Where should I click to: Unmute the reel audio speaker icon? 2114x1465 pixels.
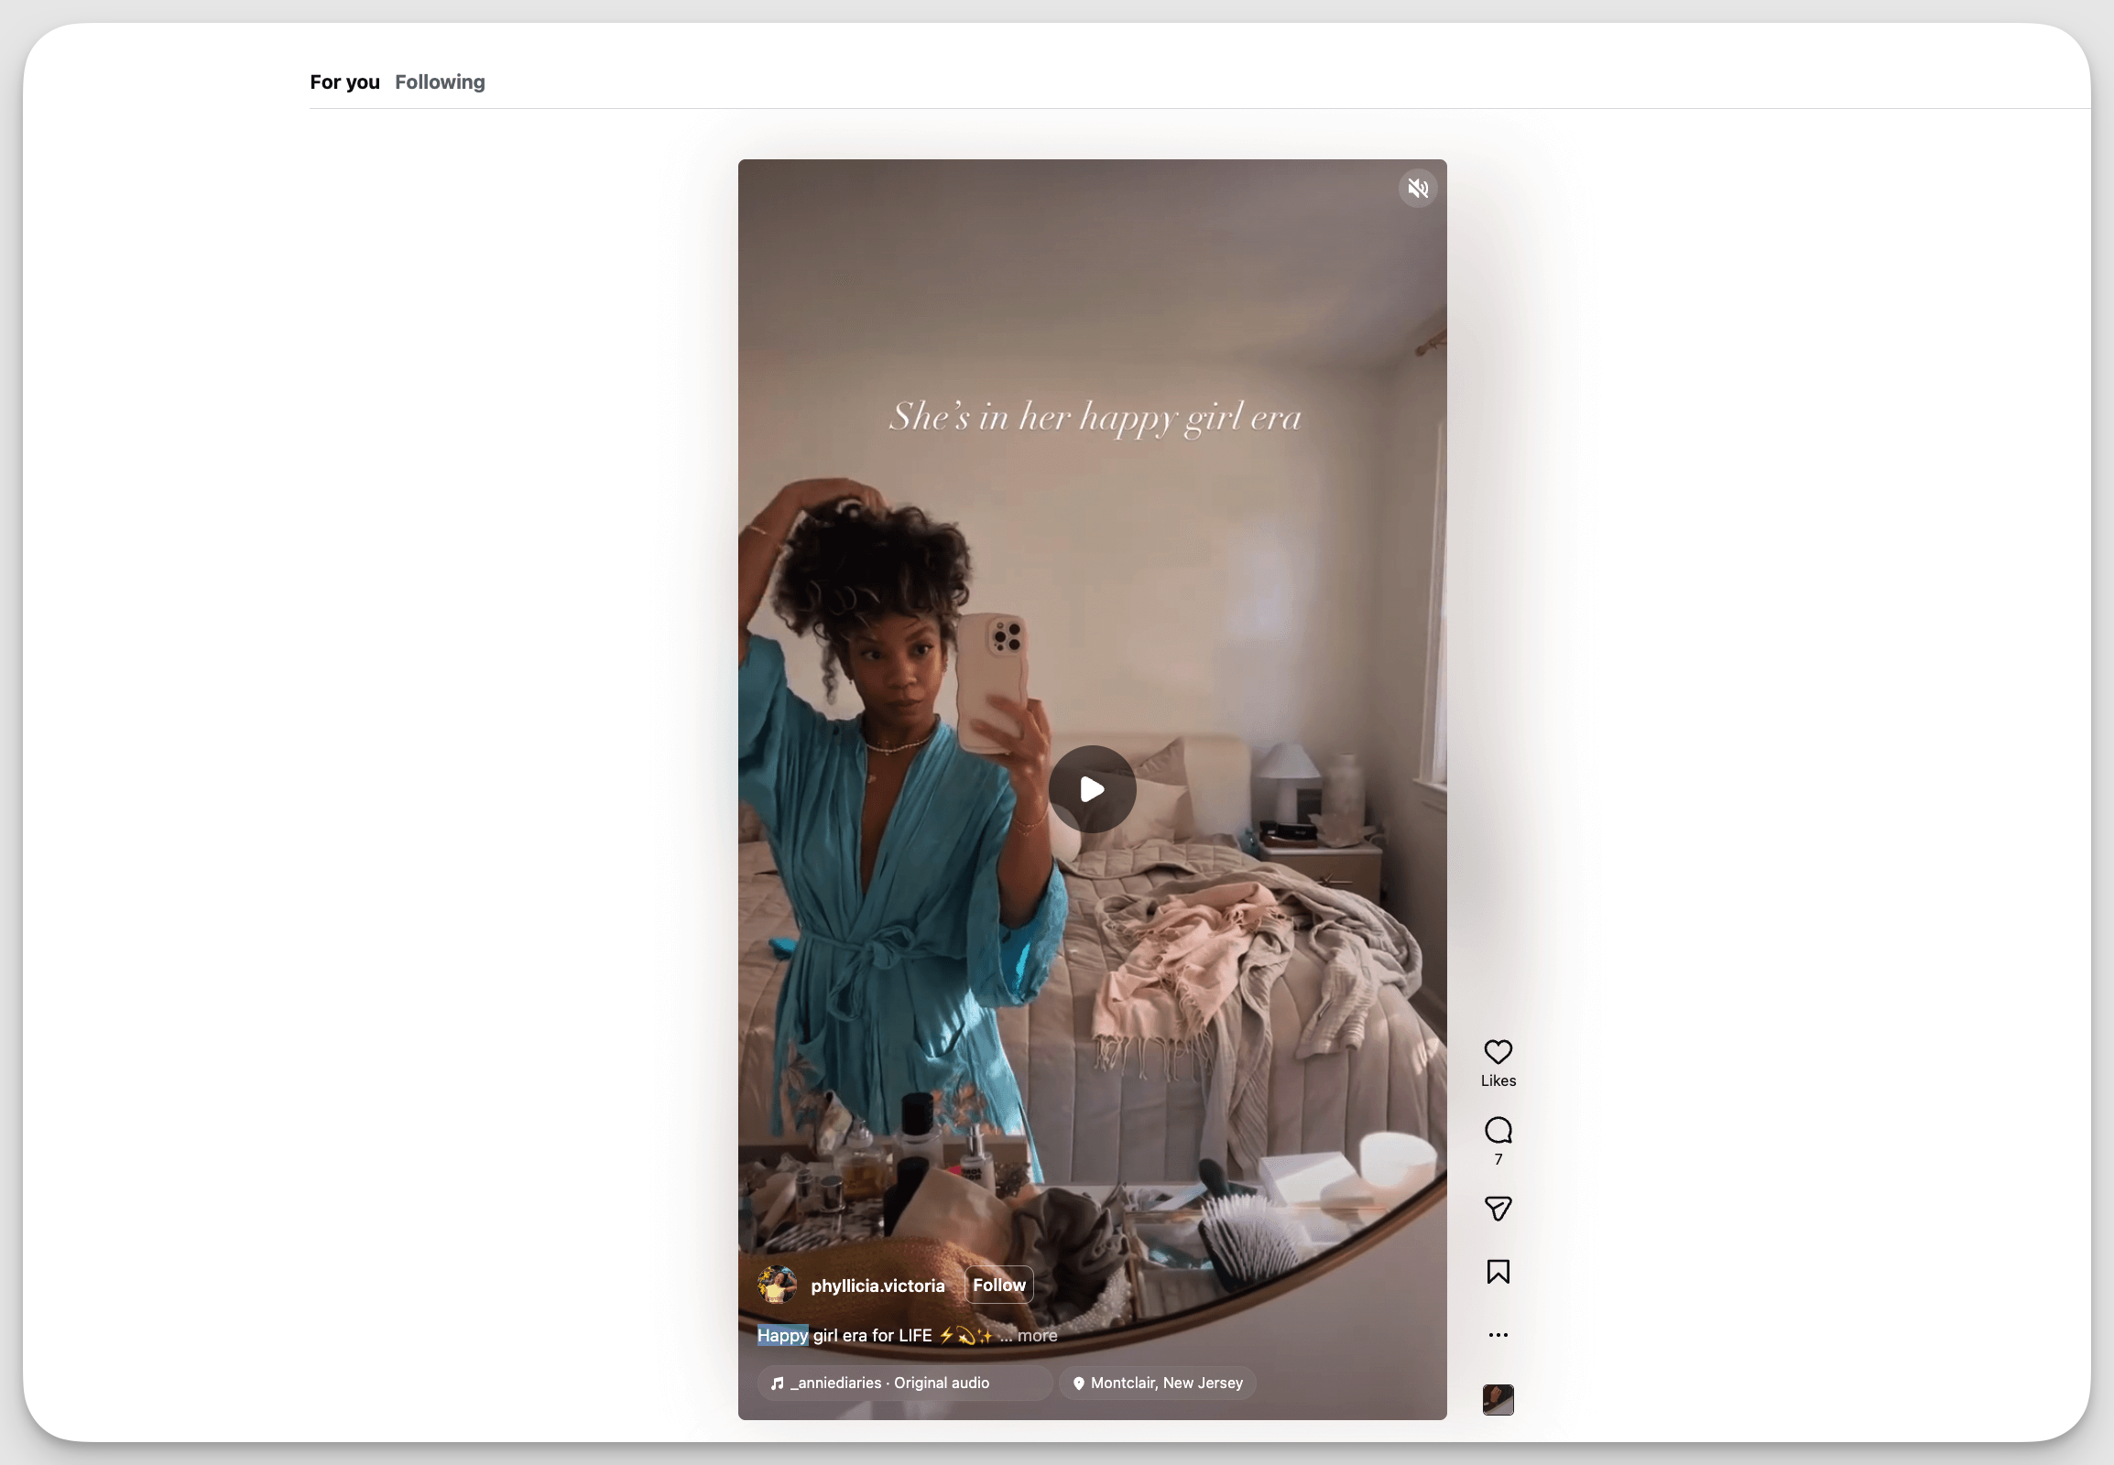coord(1418,189)
